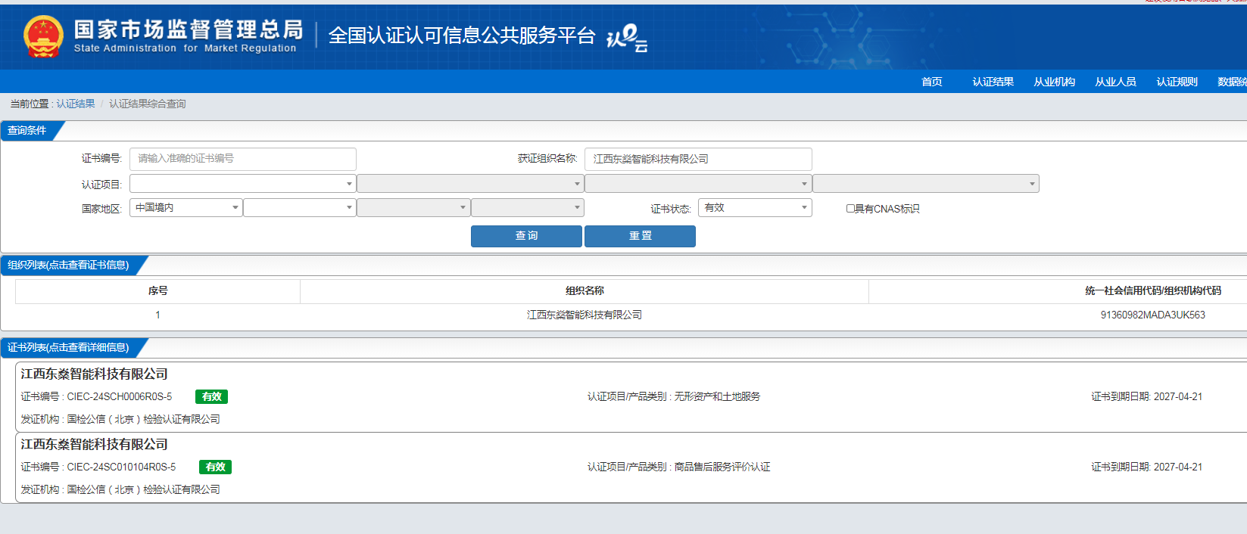
Task: Expand the fourth 认证项目 dropdown
Action: (926, 184)
